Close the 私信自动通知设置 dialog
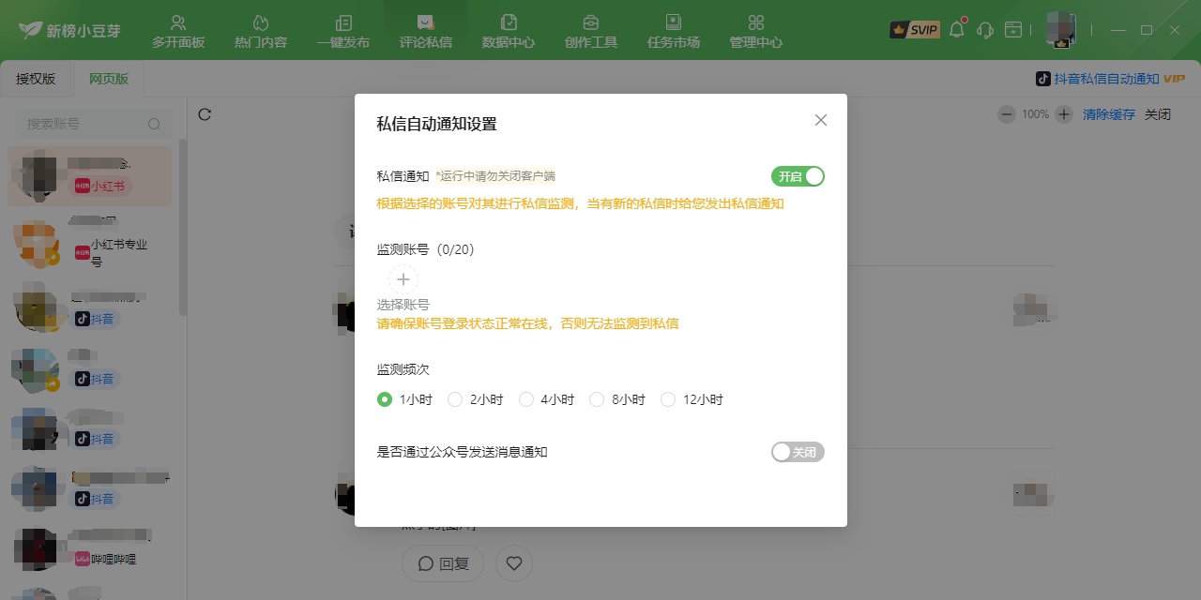The image size is (1201, 600). [821, 120]
